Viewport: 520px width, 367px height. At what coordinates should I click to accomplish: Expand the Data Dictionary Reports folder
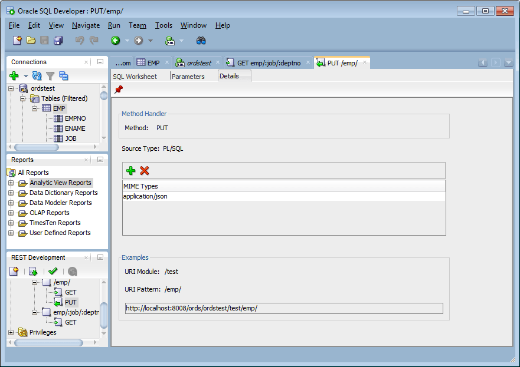point(11,193)
